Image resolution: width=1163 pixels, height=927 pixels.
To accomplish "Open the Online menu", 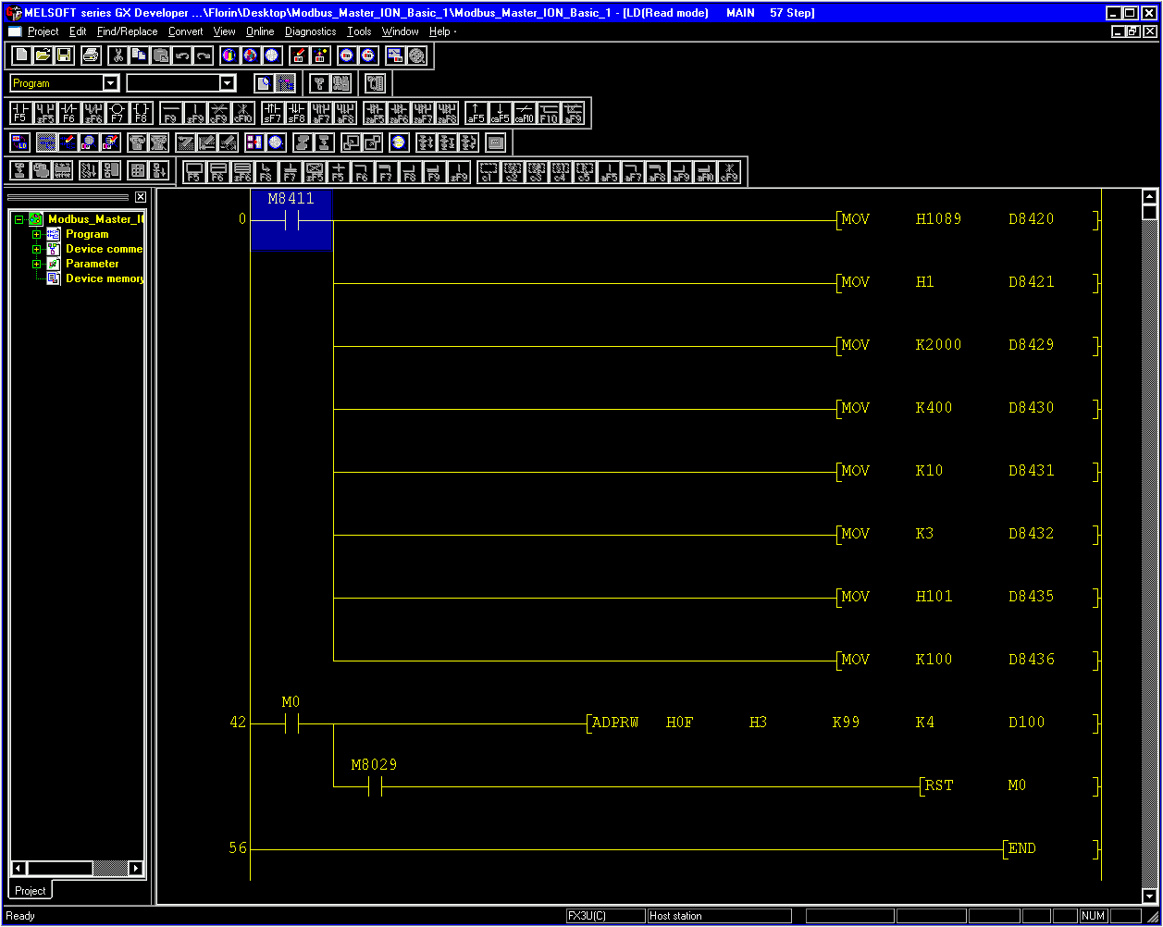I will click(x=260, y=31).
